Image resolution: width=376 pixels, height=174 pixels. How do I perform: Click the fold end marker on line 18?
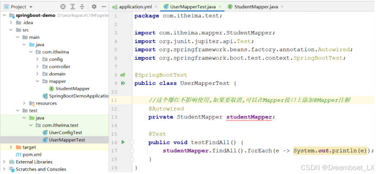[x=132, y=159]
